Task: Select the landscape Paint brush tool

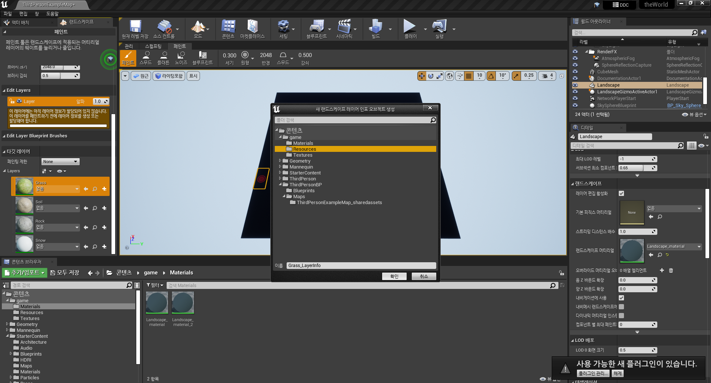Action: 128,59
